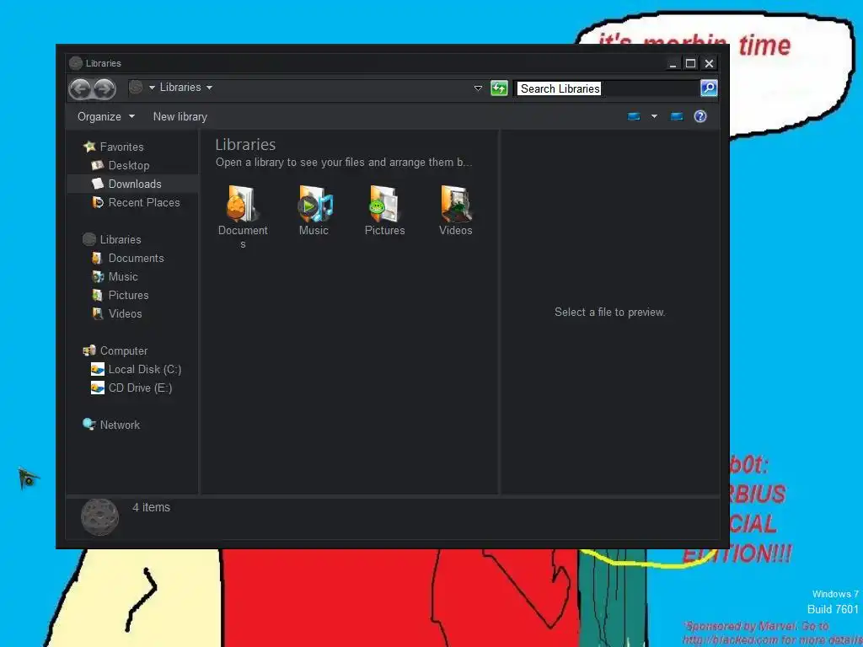Viewport: 863px width, 647px height.
Task: Click the Local Disk (C:) drive icon
Action: click(98, 369)
